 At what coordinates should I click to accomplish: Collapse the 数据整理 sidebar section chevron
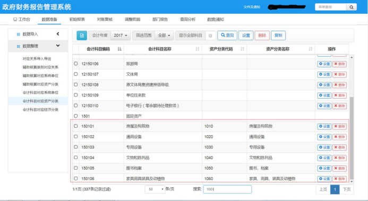pos(58,46)
